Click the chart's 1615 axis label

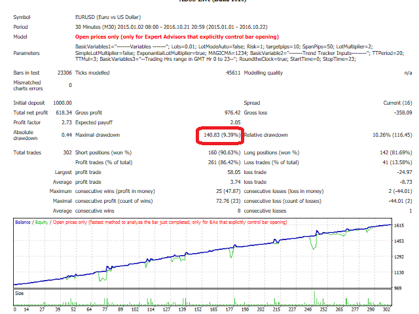coord(399,225)
